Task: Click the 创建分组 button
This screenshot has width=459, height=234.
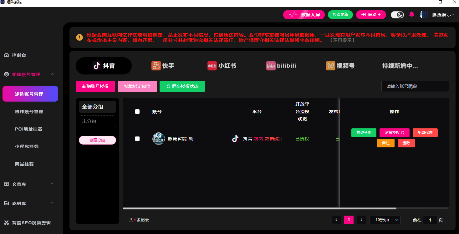Action: pyautogui.click(x=97, y=140)
